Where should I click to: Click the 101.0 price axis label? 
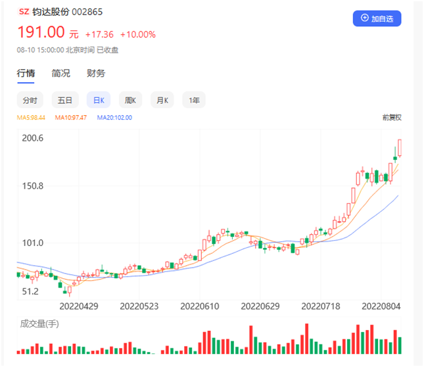(32, 243)
